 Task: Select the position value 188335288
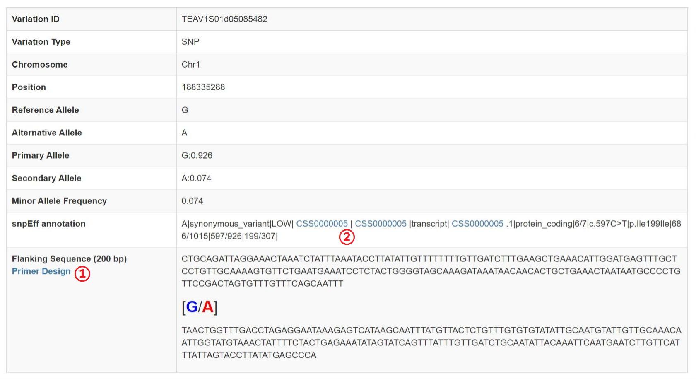click(203, 87)
